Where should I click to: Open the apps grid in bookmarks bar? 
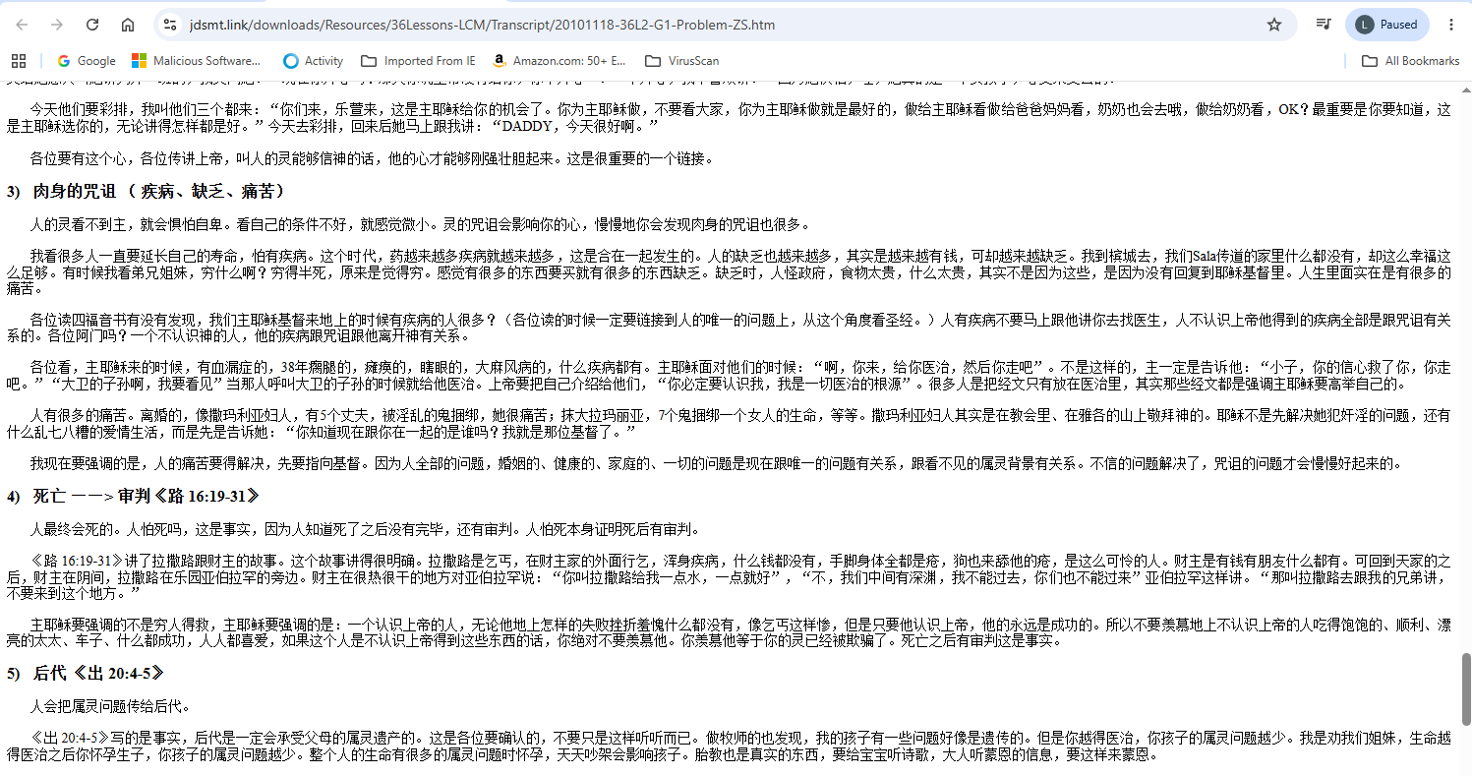click(19, 61)
